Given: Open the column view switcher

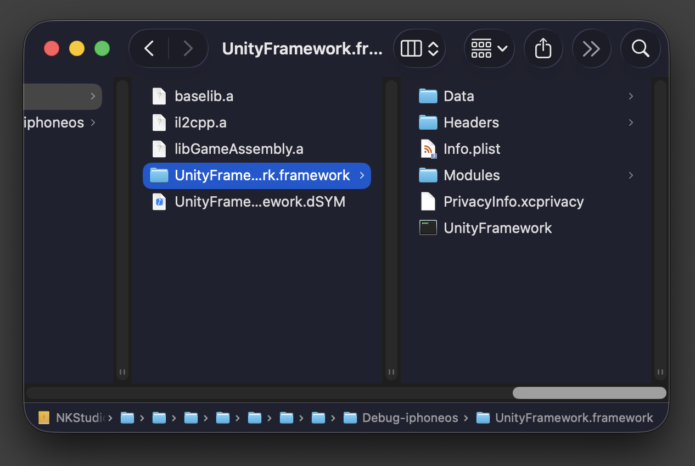Looking at the screenshot, I should click(419, 49).
